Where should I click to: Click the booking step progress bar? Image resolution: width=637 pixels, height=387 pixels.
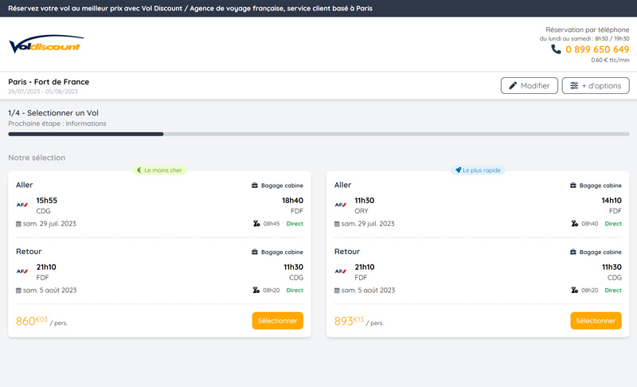click(318, 134)
